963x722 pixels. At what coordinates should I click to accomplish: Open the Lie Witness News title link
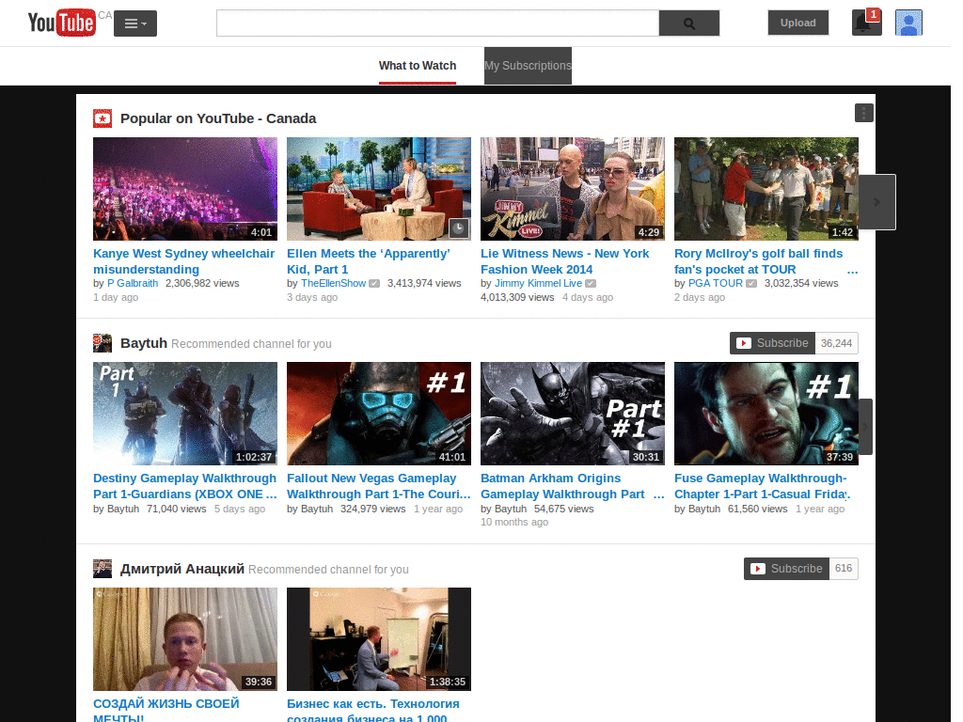click(564, 261)
